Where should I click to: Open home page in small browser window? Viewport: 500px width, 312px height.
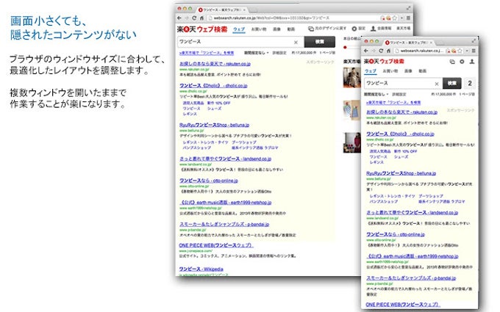pos(388,51)
